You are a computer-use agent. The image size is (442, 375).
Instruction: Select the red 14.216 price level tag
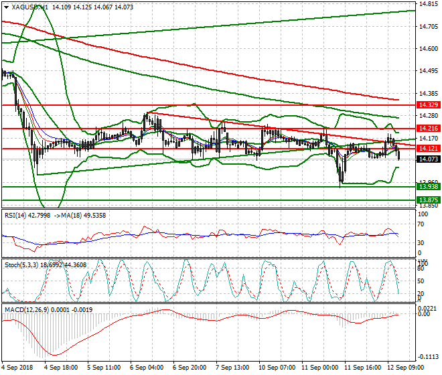tap(428, 129)
